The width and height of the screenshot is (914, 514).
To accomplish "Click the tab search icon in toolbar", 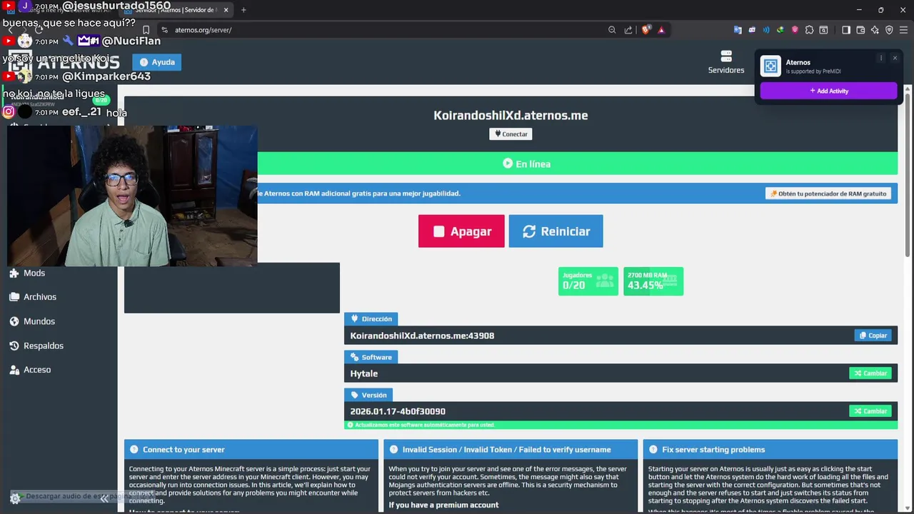I will [x=823, y=30].
